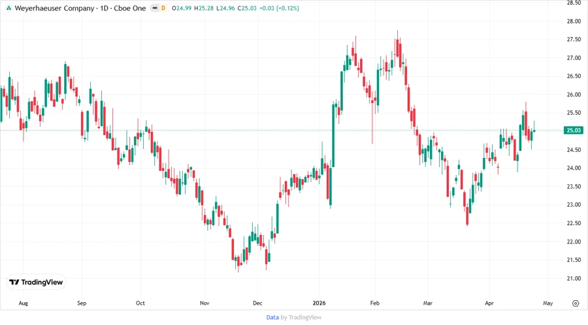The image size is (588, 325).
Task: Open the chart settings gear icon
Action: point(576,303)
